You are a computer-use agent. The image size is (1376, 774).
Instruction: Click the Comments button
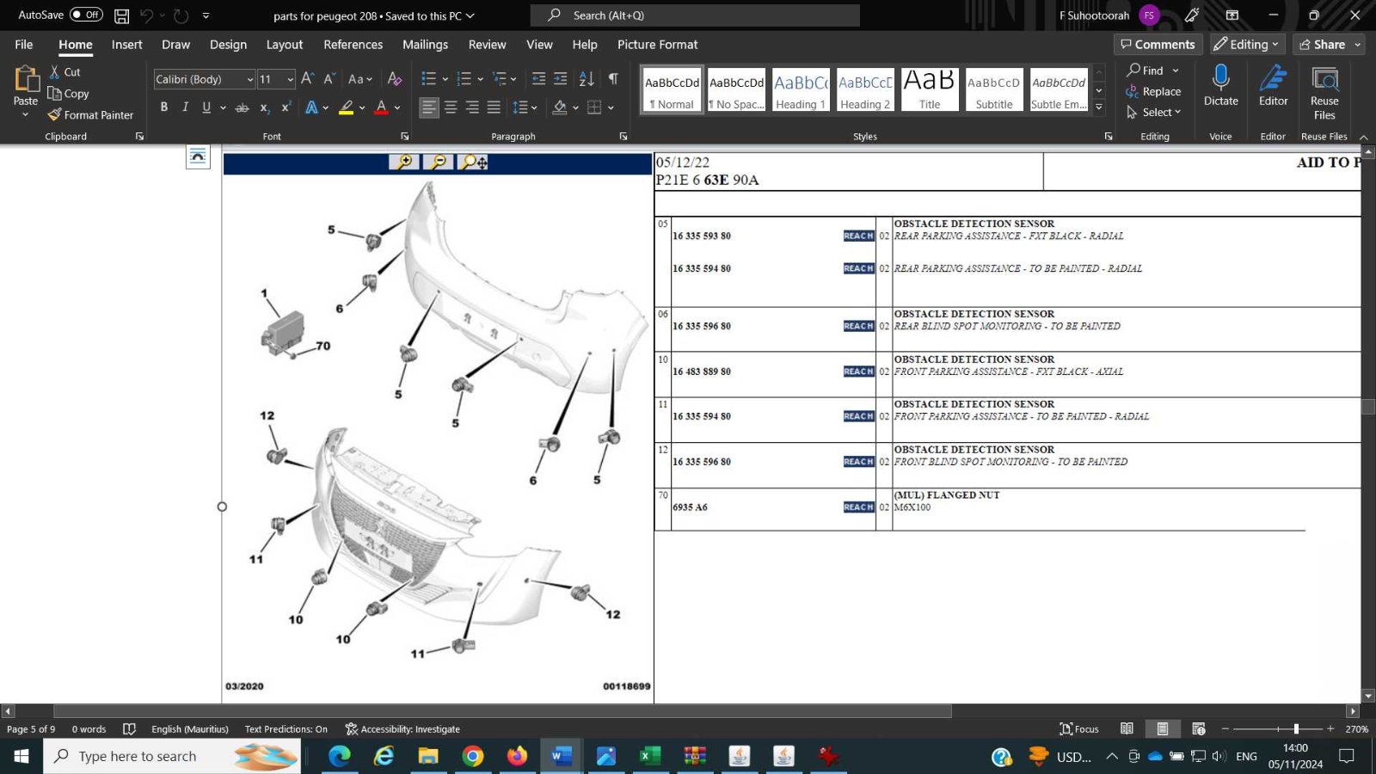1158,45
